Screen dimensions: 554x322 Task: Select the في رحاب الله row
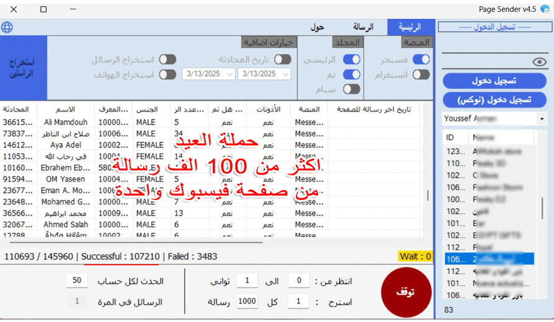point(210,156)
